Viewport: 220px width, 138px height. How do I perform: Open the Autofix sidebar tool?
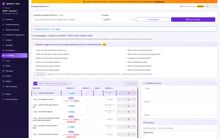tap(14, 76)
